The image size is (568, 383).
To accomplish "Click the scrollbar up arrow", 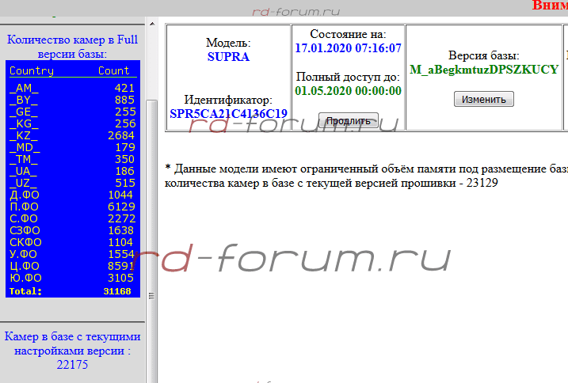I will [152, 24].
